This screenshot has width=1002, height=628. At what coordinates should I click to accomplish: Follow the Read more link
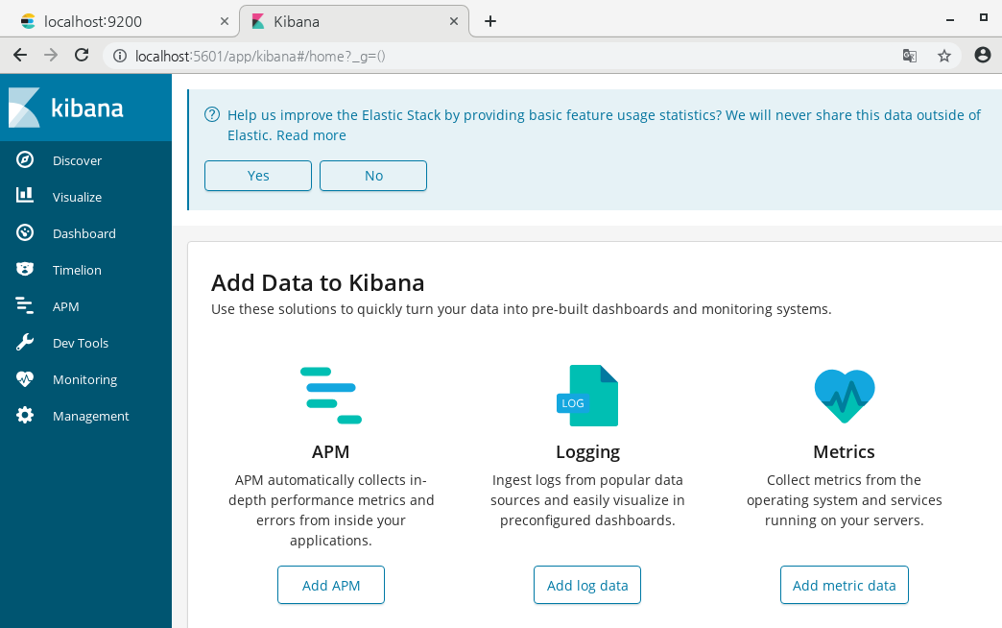311,135
